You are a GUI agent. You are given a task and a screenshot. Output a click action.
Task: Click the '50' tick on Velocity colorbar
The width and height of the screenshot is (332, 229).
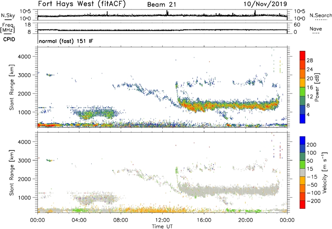point(310,161)
